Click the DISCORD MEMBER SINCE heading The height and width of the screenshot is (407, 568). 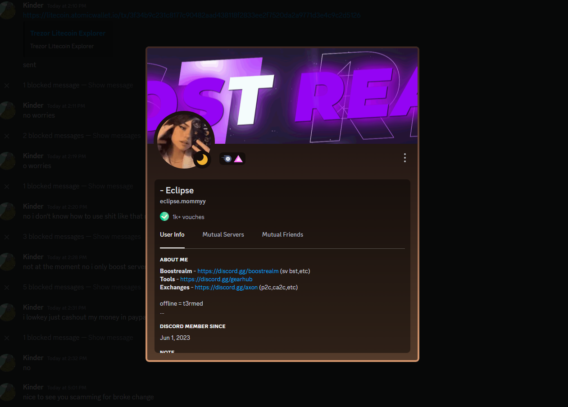pos(193,326)
